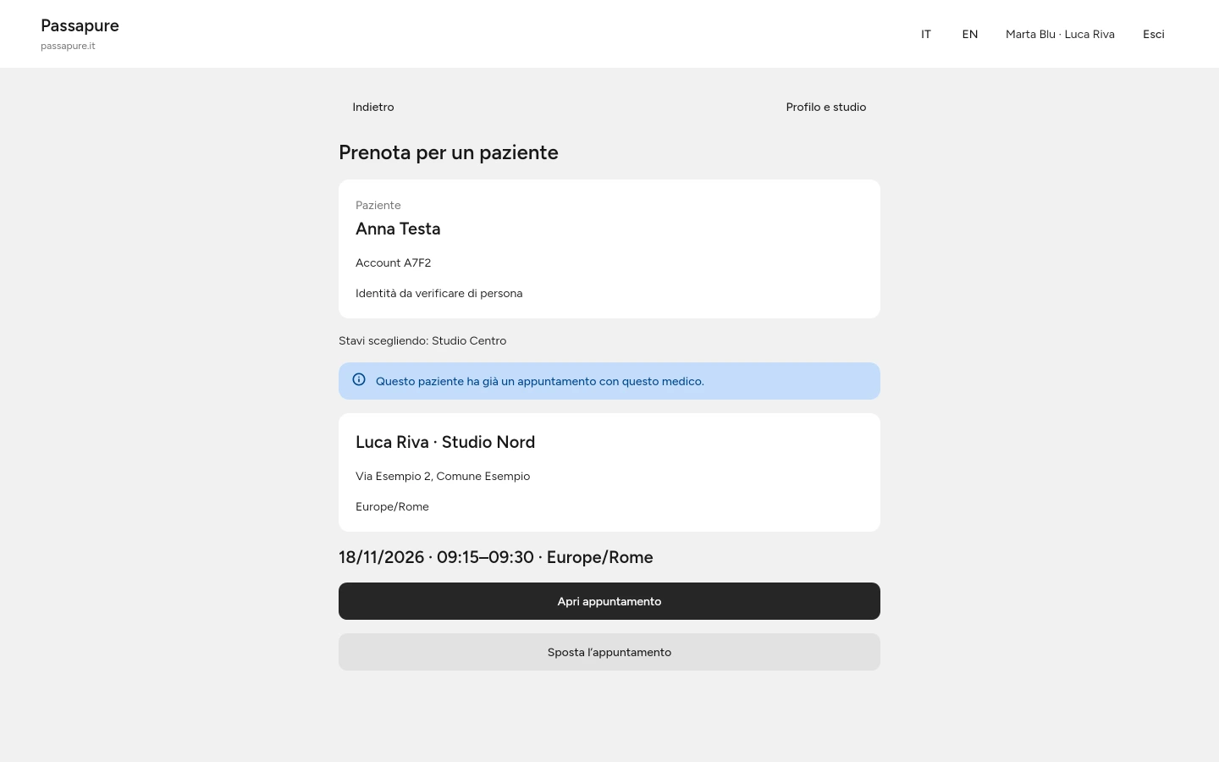Log out with Esci
The width and height of the screenshot is (1219, 762).
tap(1154, 34)
